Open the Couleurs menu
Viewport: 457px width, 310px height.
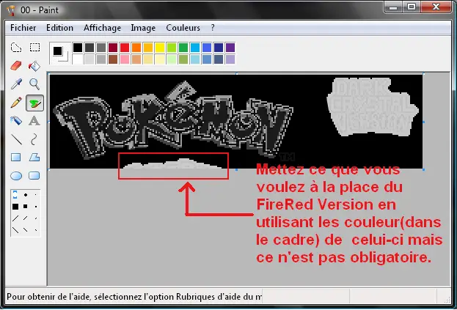pyautogui.click(x=183, y=28)
